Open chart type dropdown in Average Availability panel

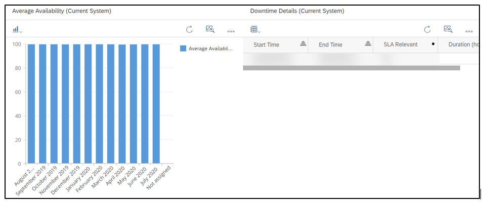[x=17, y=30]
